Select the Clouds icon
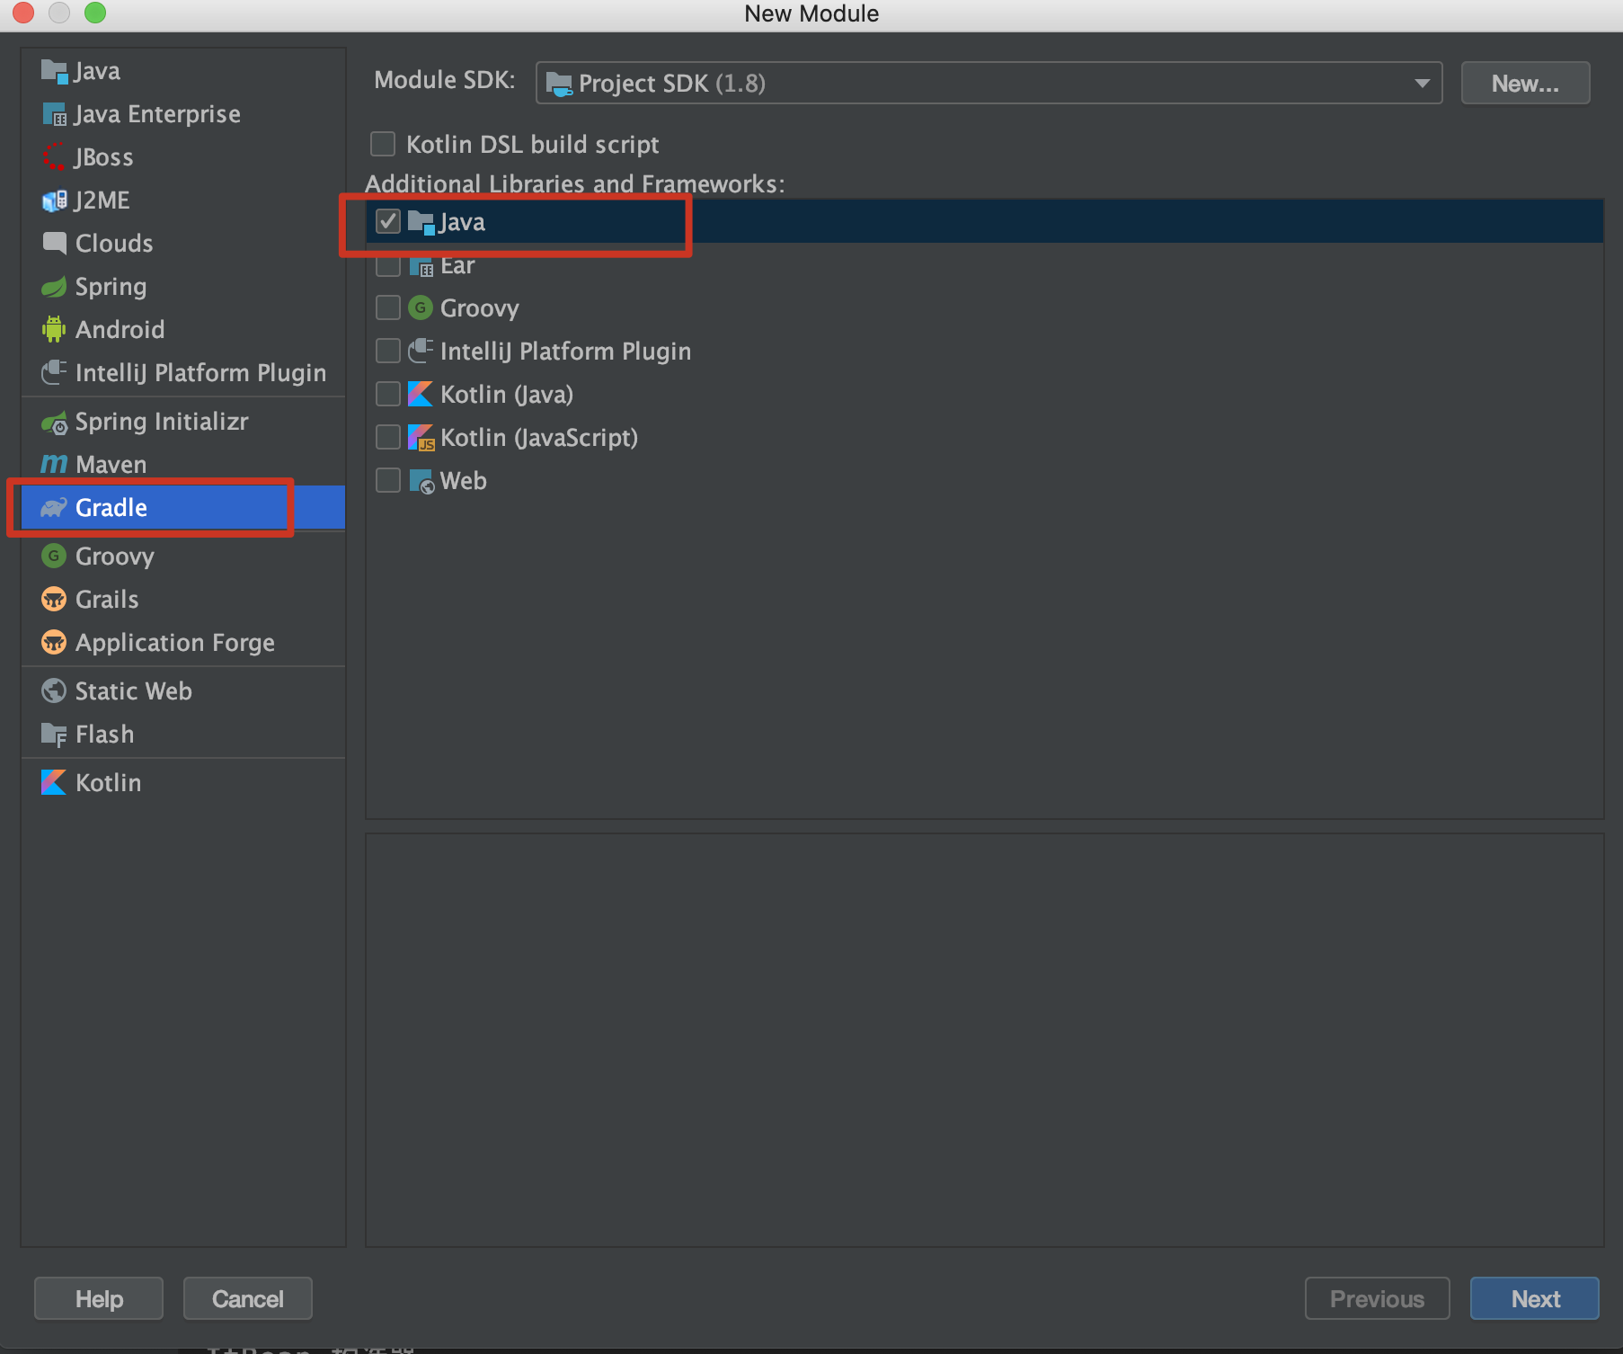 tap(54, 243)
